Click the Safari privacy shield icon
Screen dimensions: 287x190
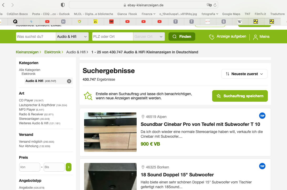[63, 5]
